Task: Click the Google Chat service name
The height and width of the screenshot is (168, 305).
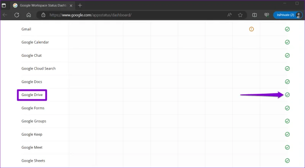Action: [32, 55]
